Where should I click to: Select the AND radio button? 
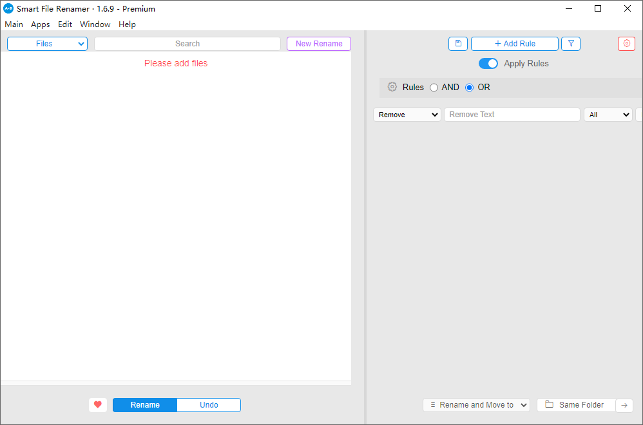click(x=434, y=88)
